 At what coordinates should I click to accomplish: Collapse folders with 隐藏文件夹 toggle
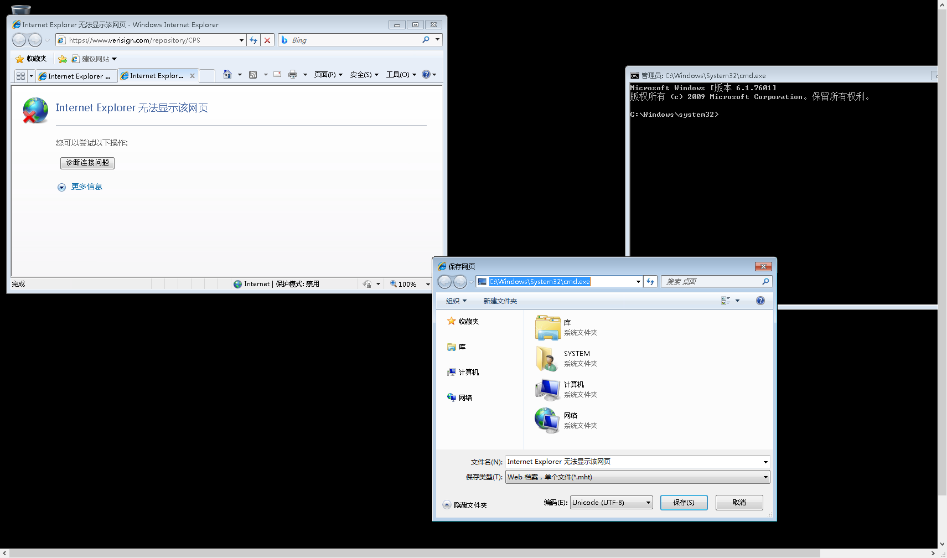[x=465, y=505]
